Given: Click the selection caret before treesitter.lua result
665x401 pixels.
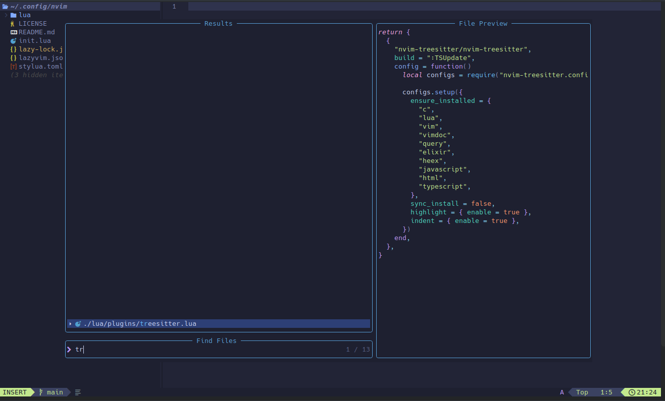Looking at the screenshot, I should [x=70, y=324].
